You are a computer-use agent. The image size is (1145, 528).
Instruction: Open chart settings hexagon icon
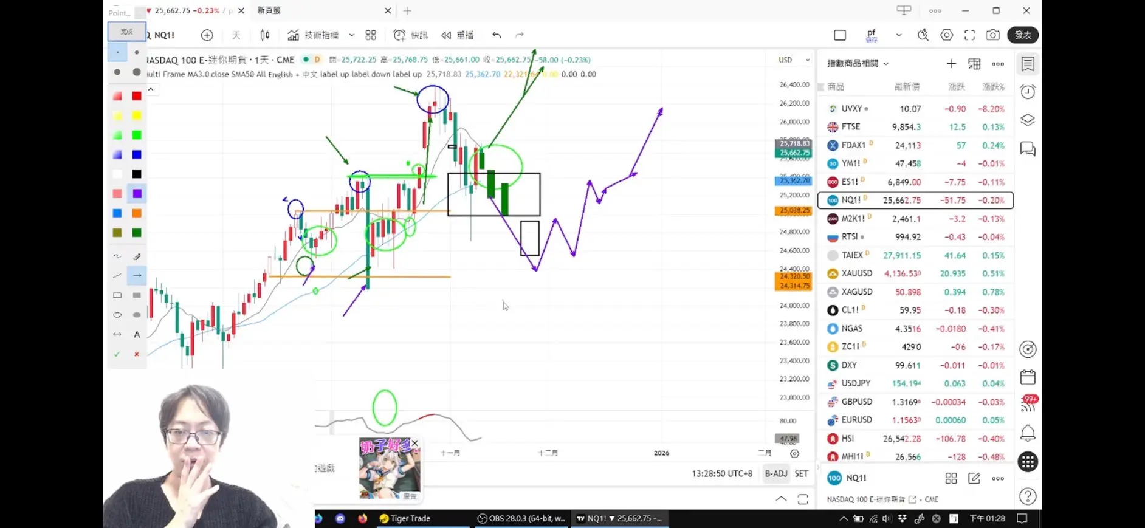(x=946, y=35)
